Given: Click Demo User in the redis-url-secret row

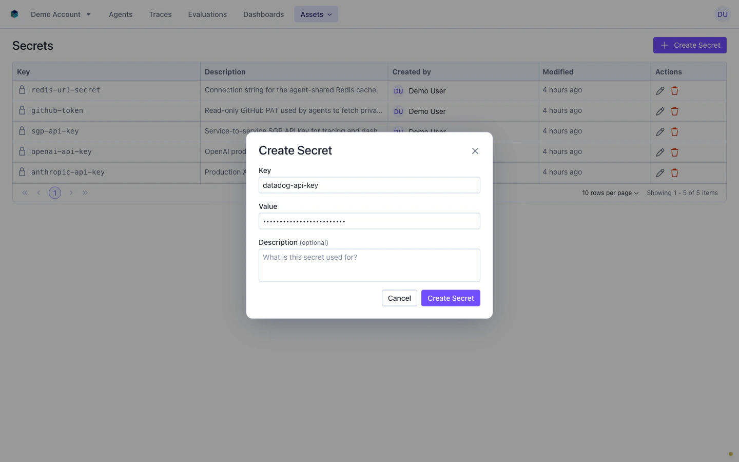Looking at the screenshot, I should pyautogui.click(x=427, y=91).
